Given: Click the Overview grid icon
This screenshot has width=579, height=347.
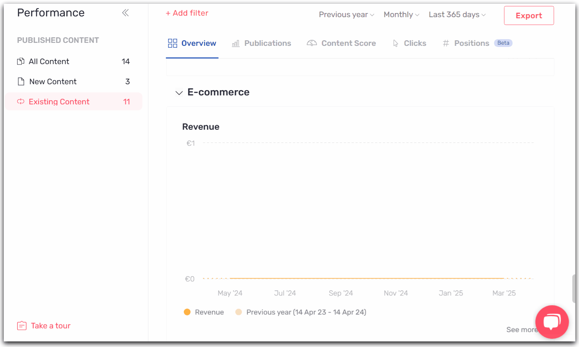Looking at the screenshot, I should [x=173, y=43].
